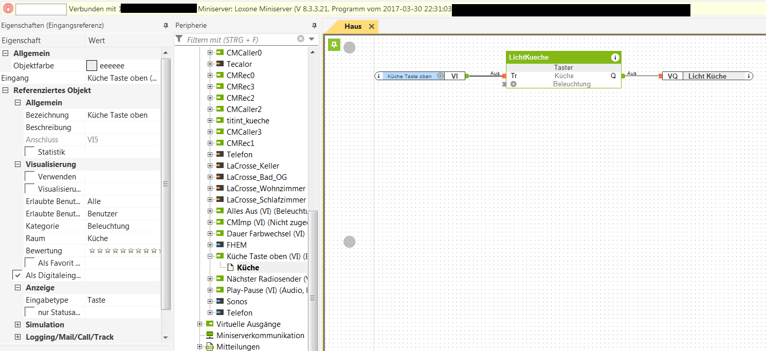766x351 pixels.
Task: Select the CMCaller0 icon in the tree
Action: point(220,53)
